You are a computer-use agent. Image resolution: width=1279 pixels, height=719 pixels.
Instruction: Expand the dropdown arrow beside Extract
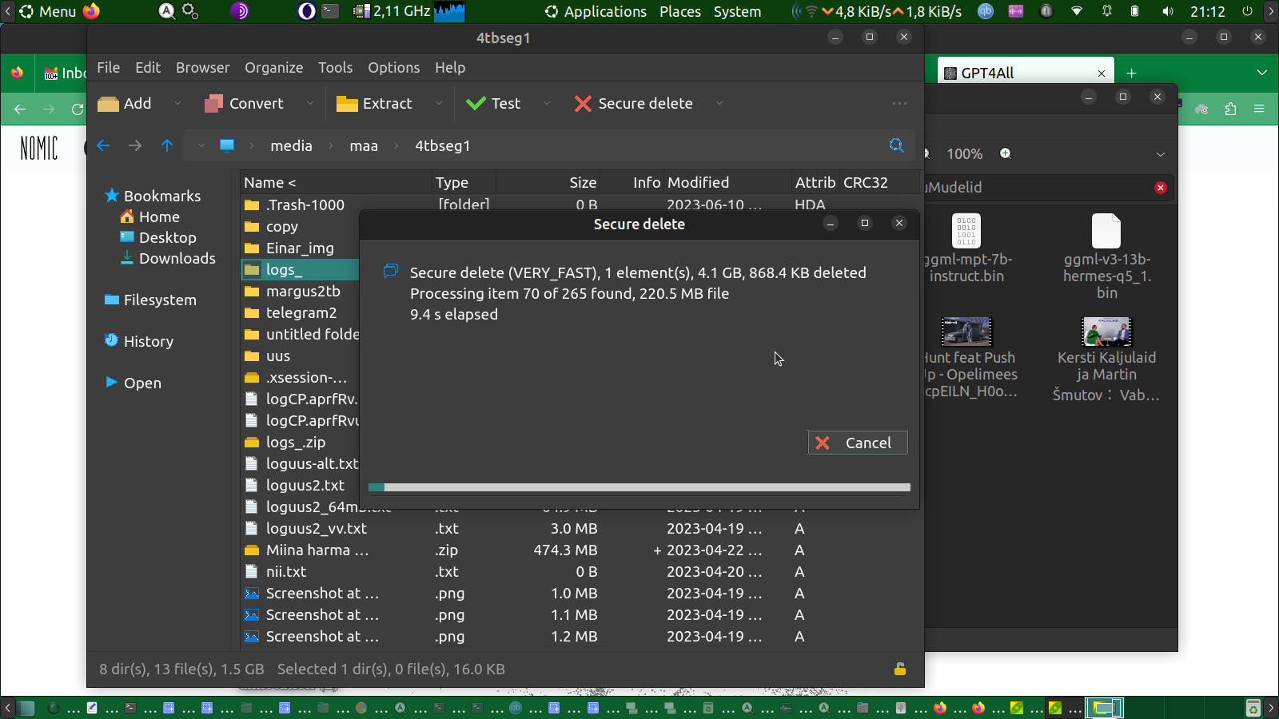[x=439, y=104]
